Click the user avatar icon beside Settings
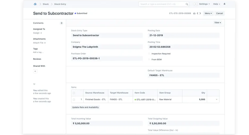Viewport: 249px width, 135px height. pyautogui.click(x=196, y=4)
